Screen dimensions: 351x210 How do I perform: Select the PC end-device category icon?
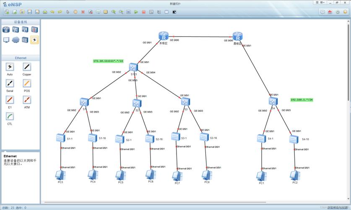[6, 40]
